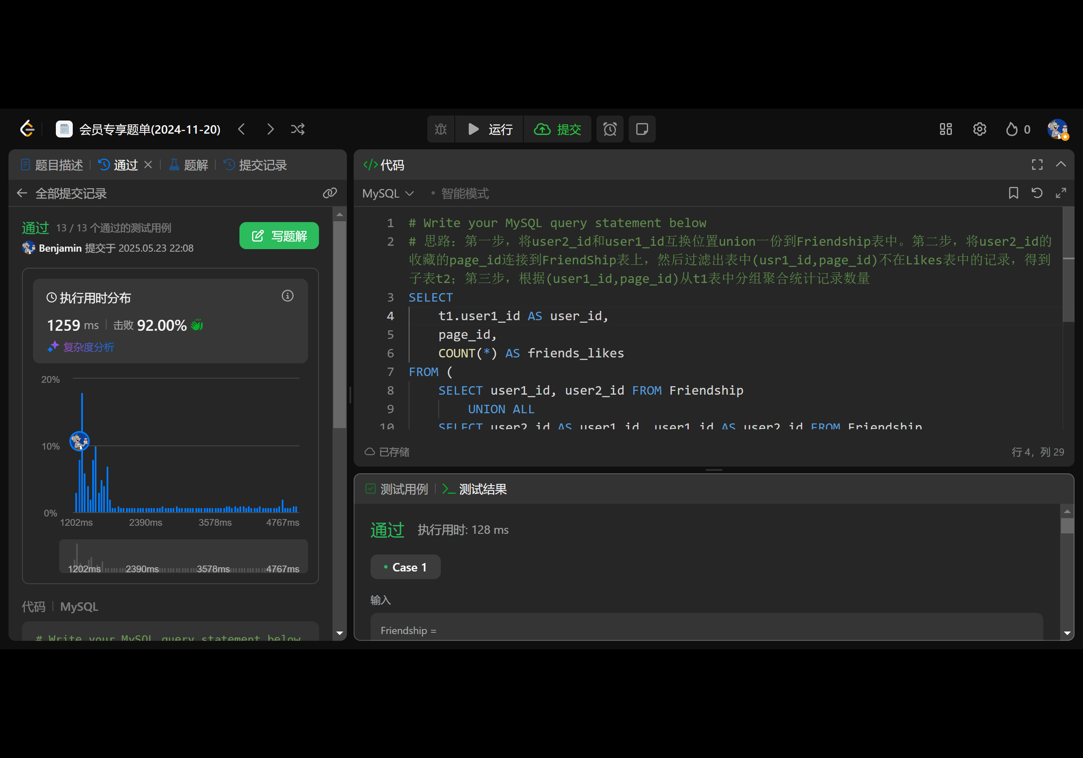Collapse the code panel with chevron
Viewport: 1083px width, 758px height.
point(1061,165)
